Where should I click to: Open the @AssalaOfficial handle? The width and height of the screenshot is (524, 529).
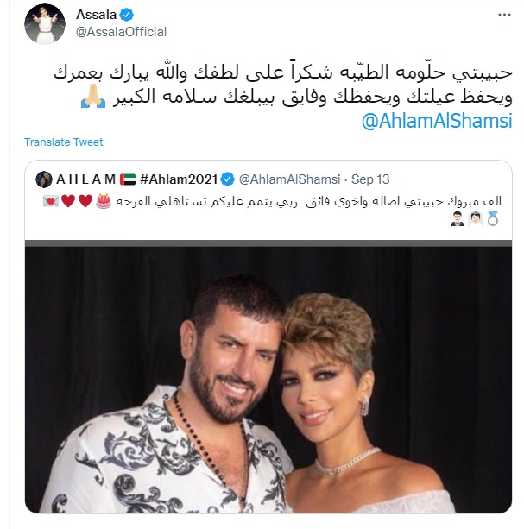point(121,32)
